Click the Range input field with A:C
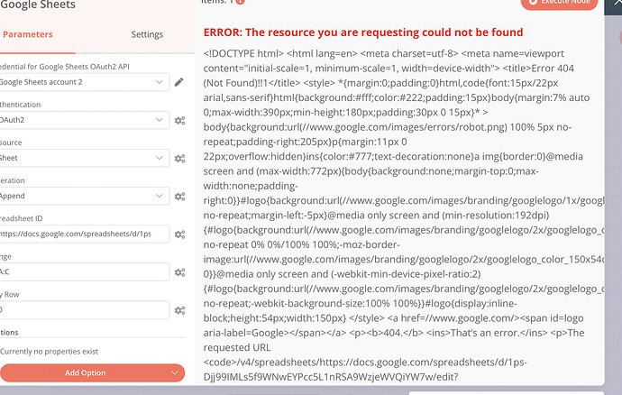This screenshot has width=622, height=395. (x=85, y=272)
